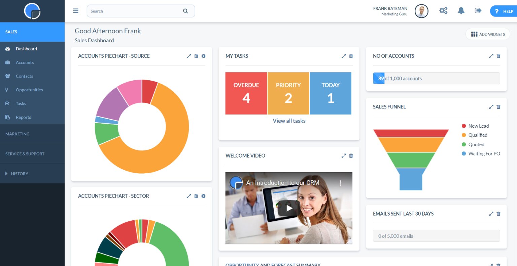Click the Add Widgets button
517x266 pixels.
click(488, 34)
